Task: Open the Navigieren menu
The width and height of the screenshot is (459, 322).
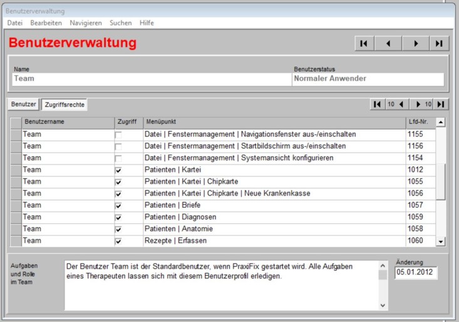Action: (86, 23)
